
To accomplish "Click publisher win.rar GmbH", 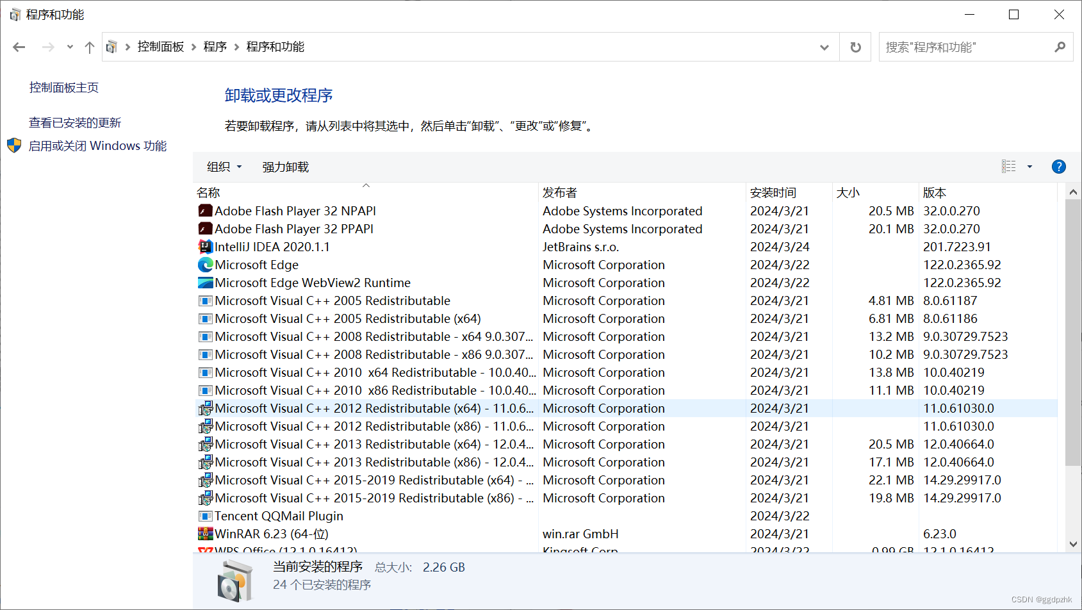I will pyautogui.click(x=580, y=534).
